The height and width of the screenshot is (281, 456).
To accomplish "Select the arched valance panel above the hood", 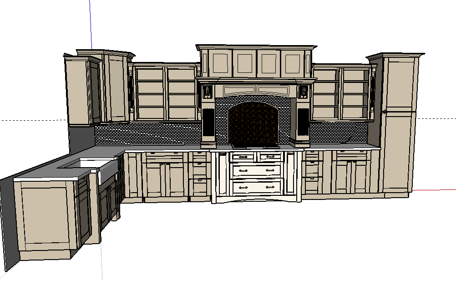I will pyautogui.click(x=256, y=91).
